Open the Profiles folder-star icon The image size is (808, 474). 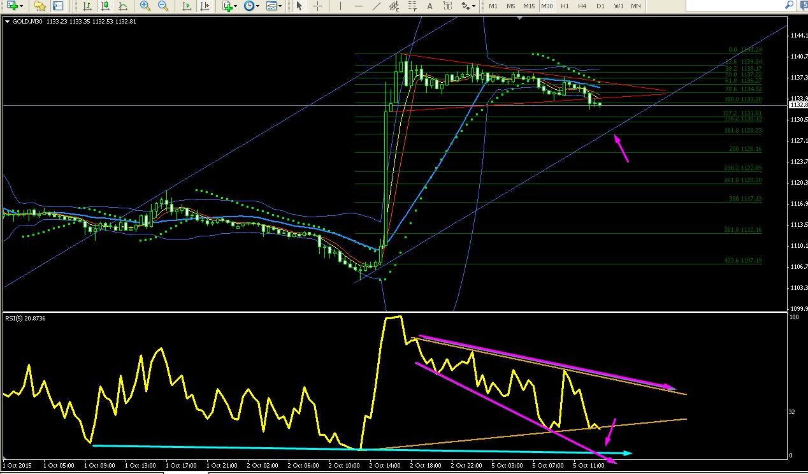click(40, 6)
